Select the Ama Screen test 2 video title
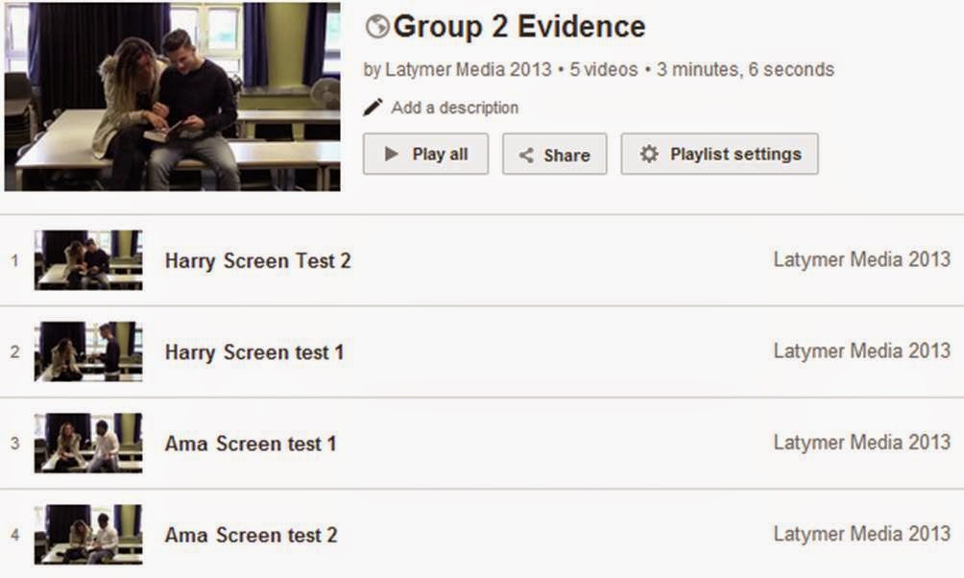This screenshot has width=964, height=578. pos(251,535)
